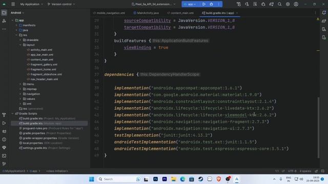Click UTF-8 encoding in status bar
This screenshot has width=328, height=184.
click(x=292, y=171)
